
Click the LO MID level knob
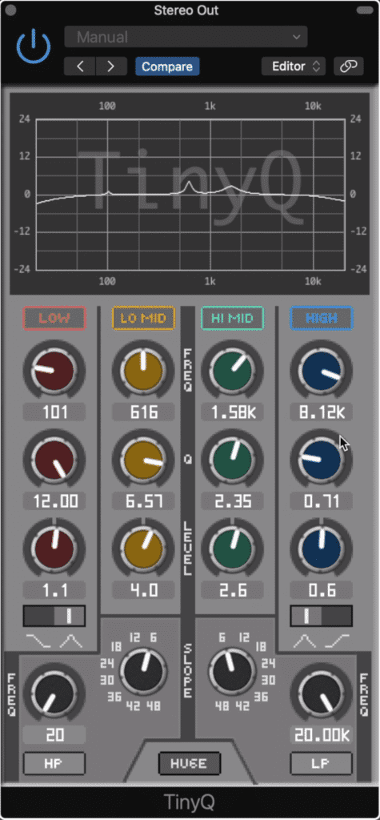(143, 548)
